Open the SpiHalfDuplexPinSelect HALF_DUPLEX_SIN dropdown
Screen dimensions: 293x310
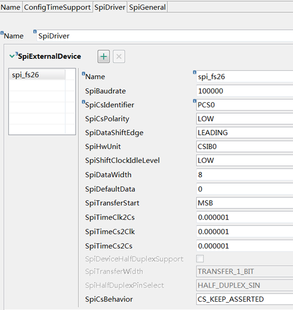(x=245, y=285)
